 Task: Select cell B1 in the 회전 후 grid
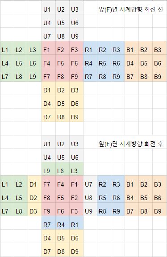[132, 183]
